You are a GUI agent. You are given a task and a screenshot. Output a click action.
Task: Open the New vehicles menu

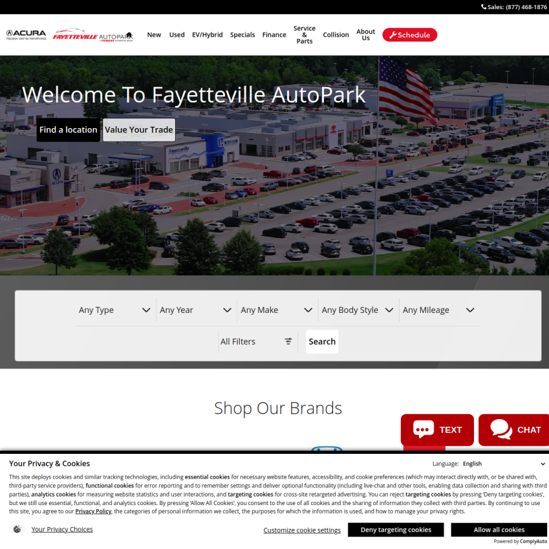click(154, 35)
